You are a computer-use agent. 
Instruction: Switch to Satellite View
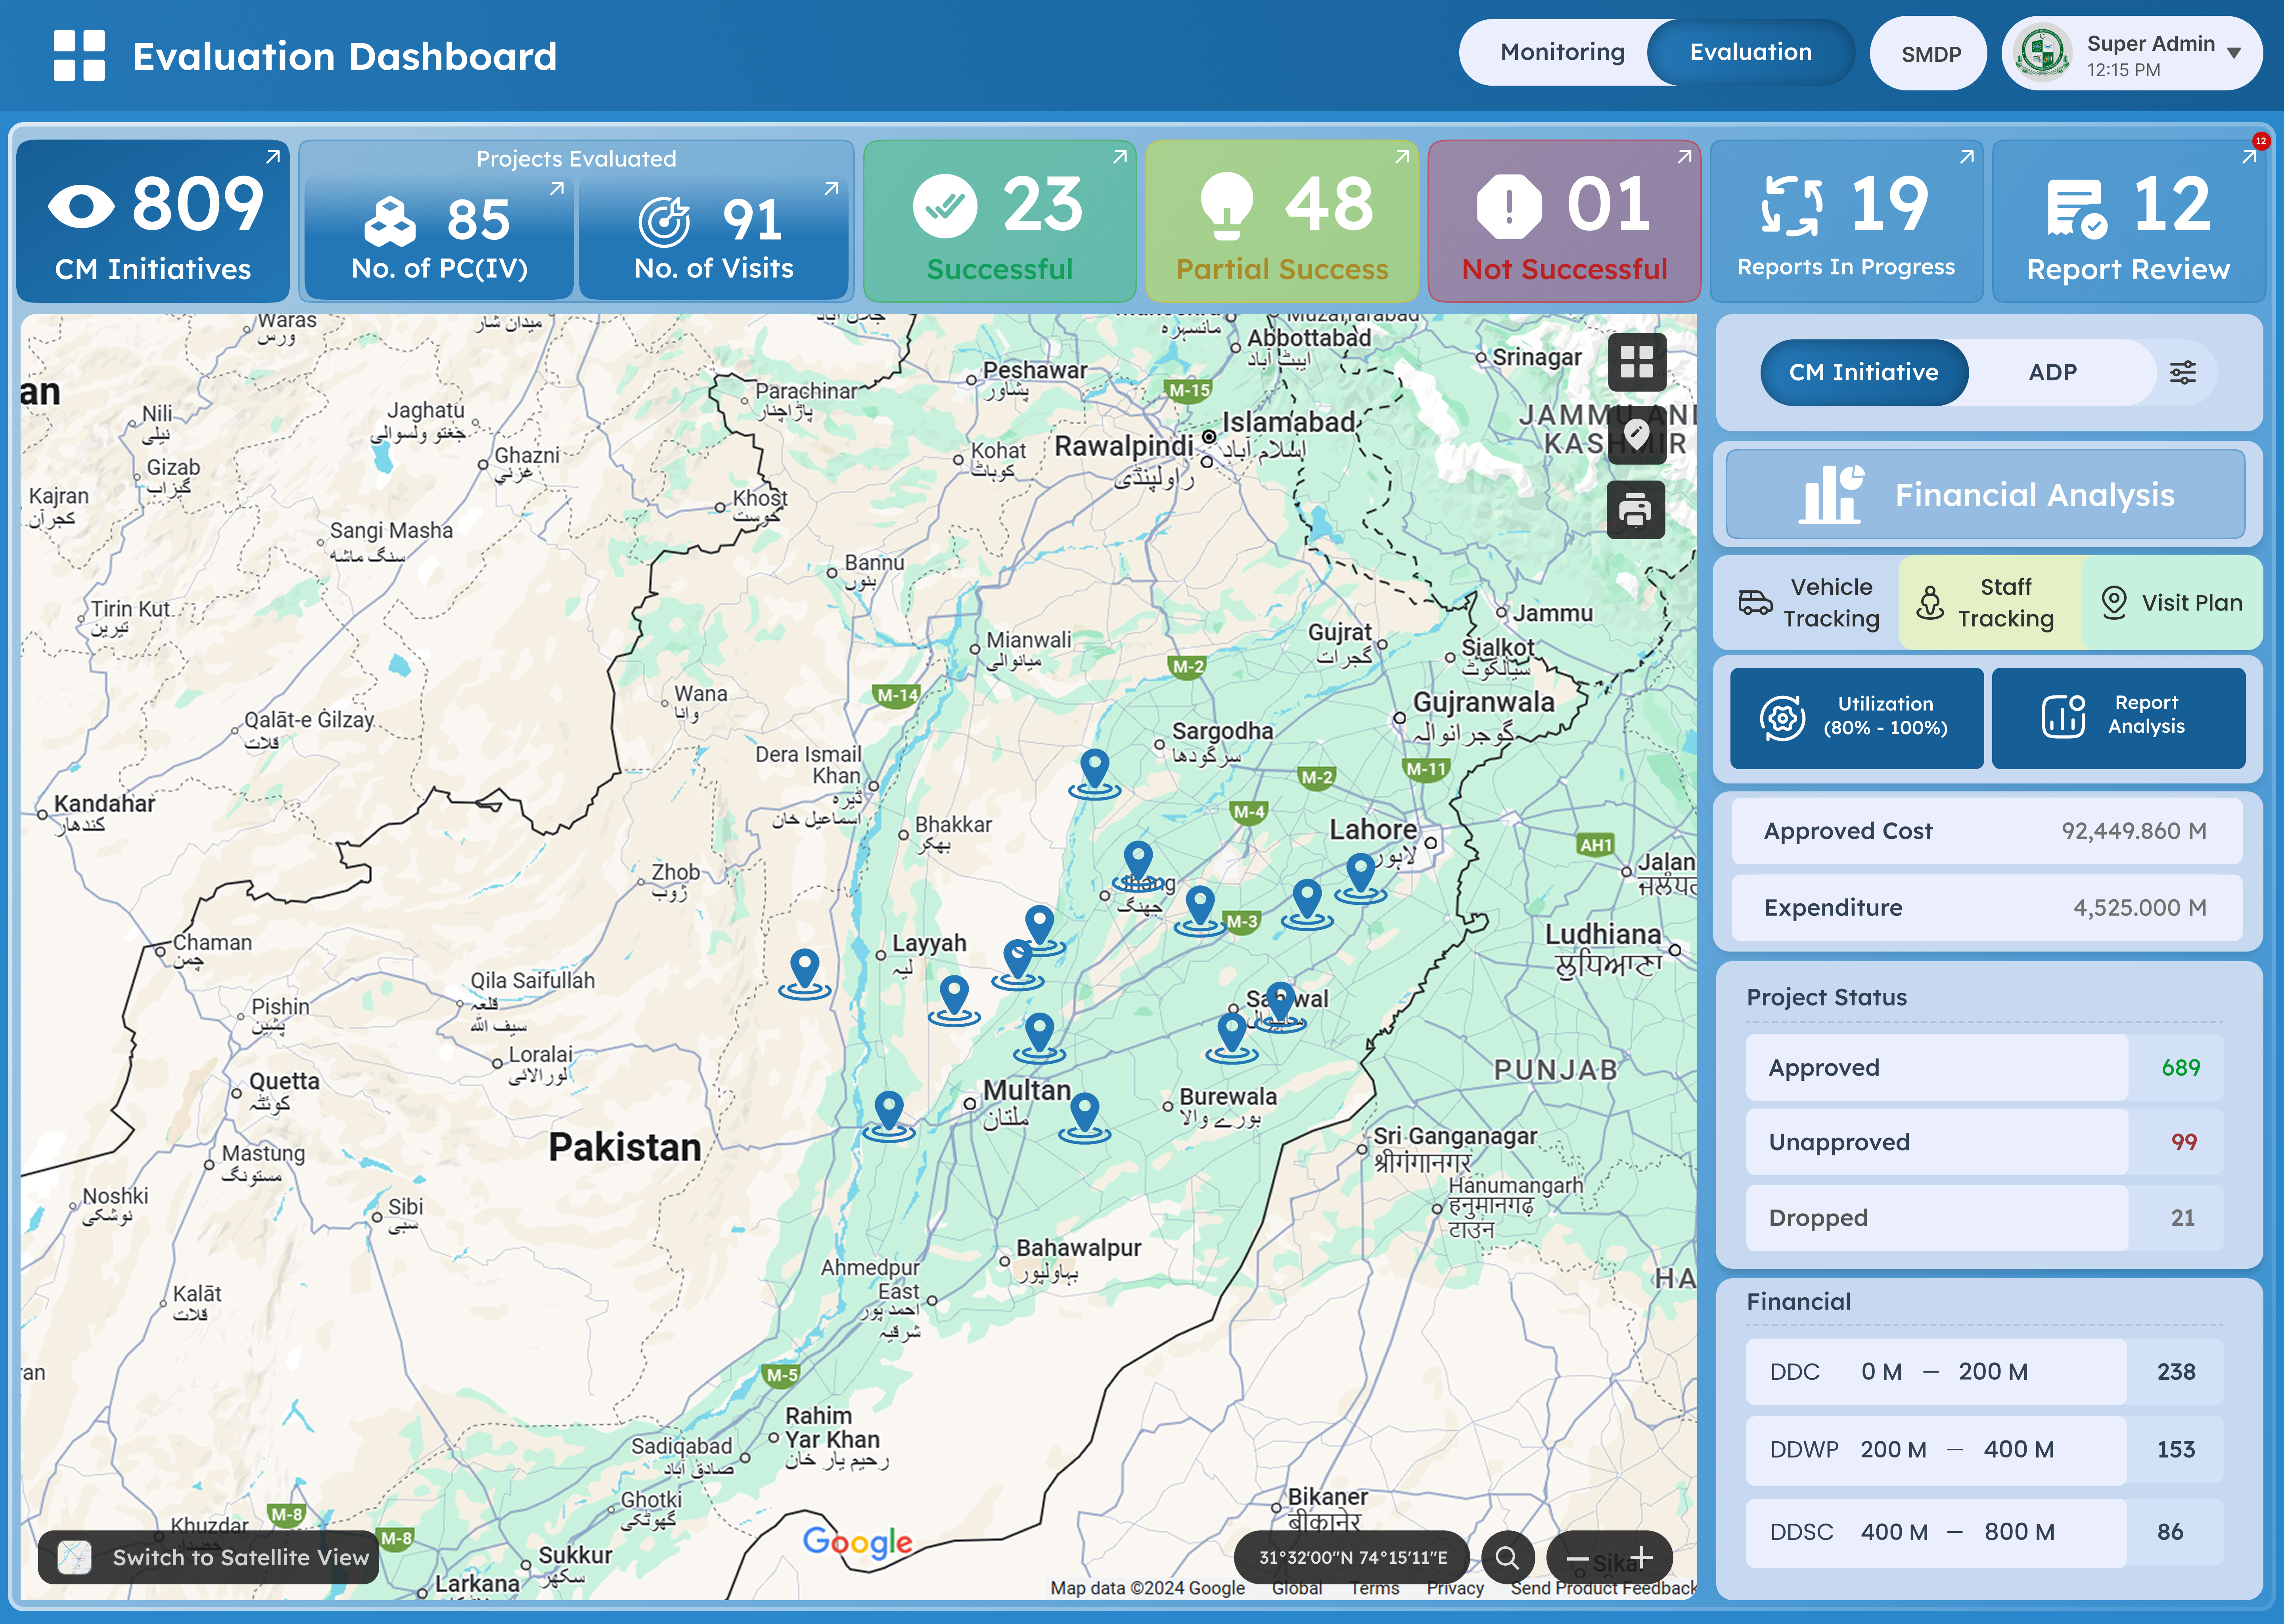pyautogui.click(x=209, y=1557)
